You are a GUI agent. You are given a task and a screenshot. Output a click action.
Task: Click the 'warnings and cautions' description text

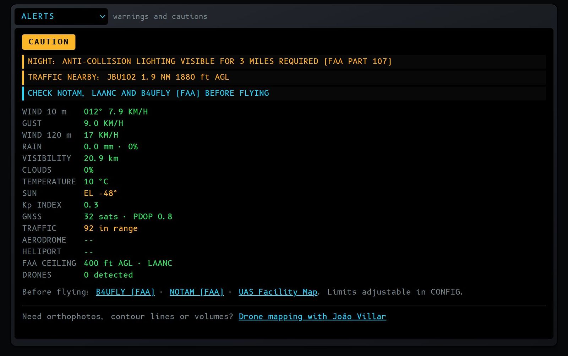160,17
